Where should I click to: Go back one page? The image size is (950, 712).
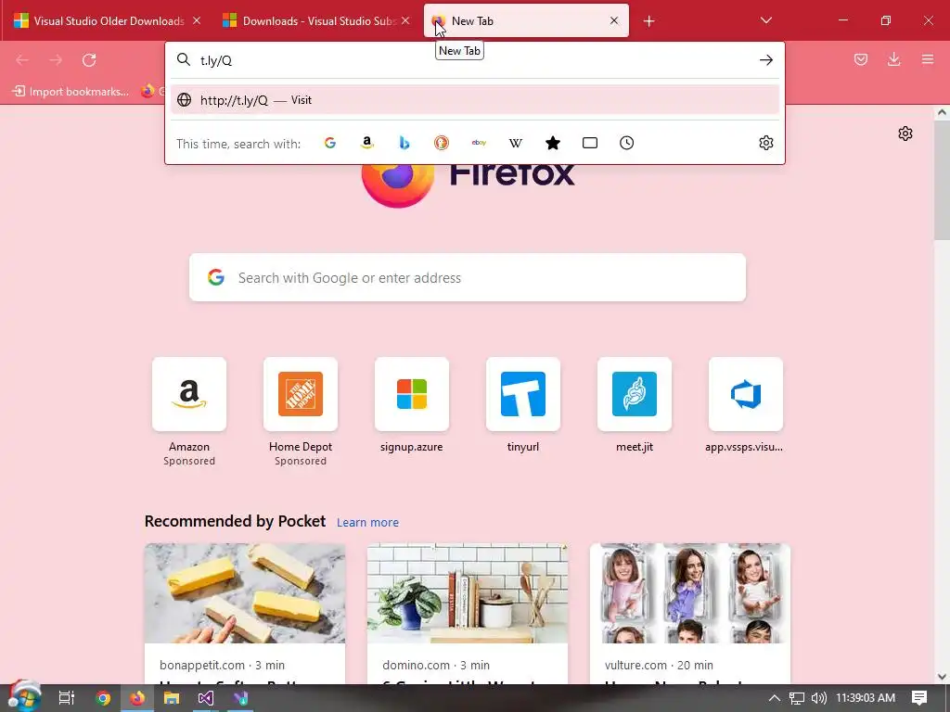pos(22,60)
